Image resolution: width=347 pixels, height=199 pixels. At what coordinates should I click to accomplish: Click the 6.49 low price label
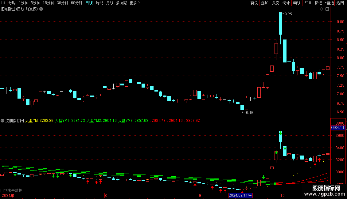coord(250,113)
